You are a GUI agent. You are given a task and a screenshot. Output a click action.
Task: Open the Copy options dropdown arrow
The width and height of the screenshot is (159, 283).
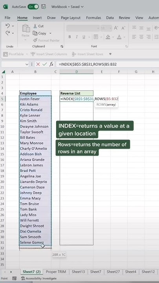pos(50,33)
